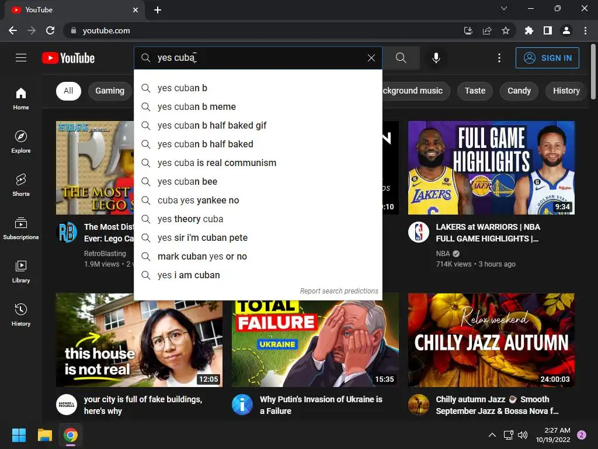Choose suggestion "yes theory cuba"

coord(258,219)
